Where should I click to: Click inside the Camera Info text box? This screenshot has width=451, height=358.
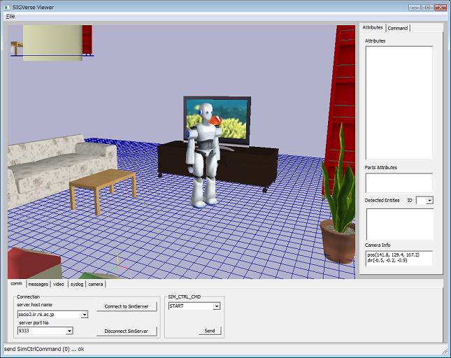coord(399,258)
